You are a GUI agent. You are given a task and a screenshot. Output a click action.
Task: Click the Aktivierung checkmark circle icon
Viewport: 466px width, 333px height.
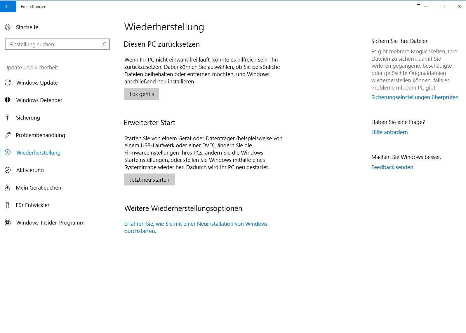pyautogui.click(x=8, y=170)
